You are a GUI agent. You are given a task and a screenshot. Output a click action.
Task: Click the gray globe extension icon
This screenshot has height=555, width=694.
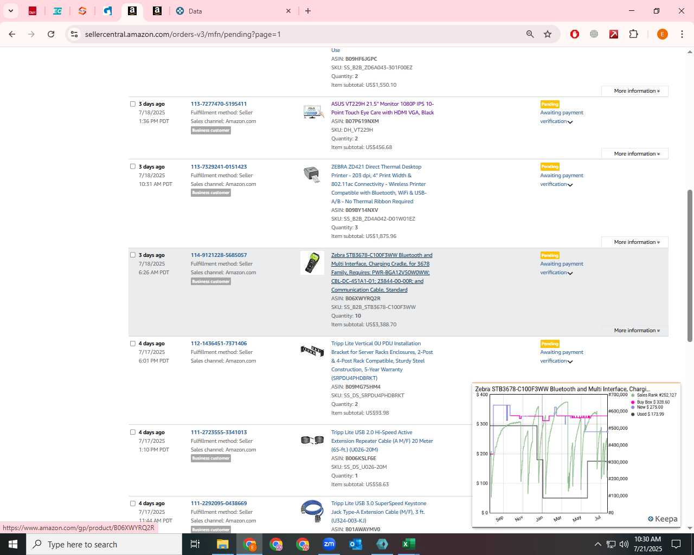[x=594, y=34]
